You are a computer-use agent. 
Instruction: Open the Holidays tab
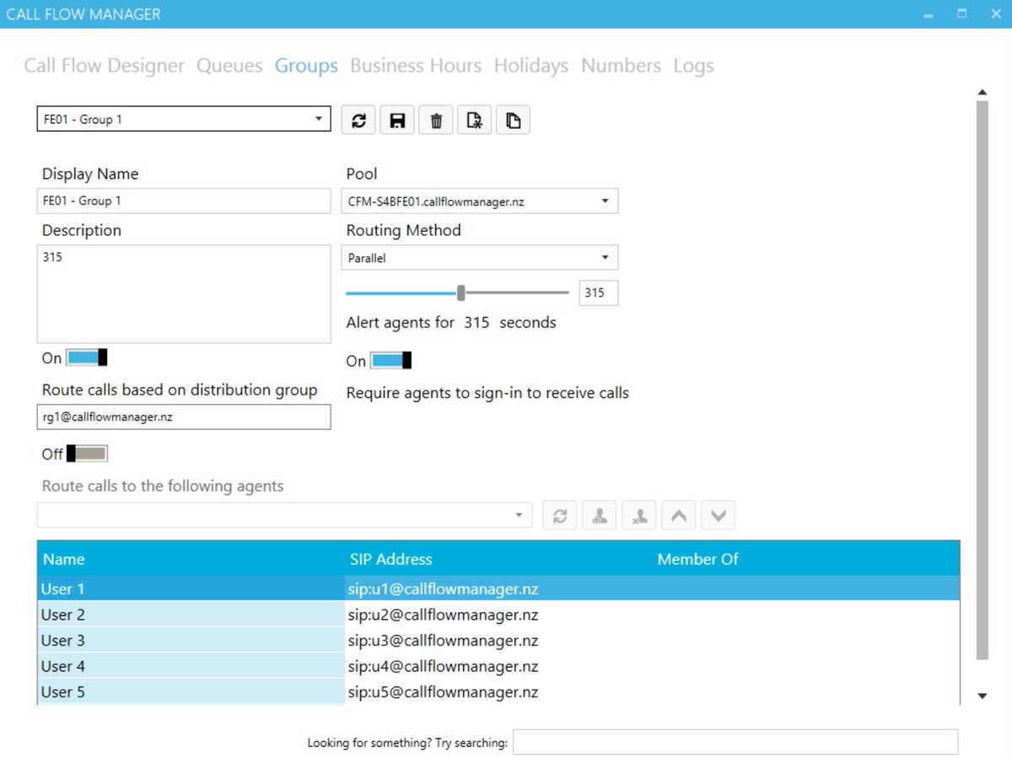coord(531,66)
